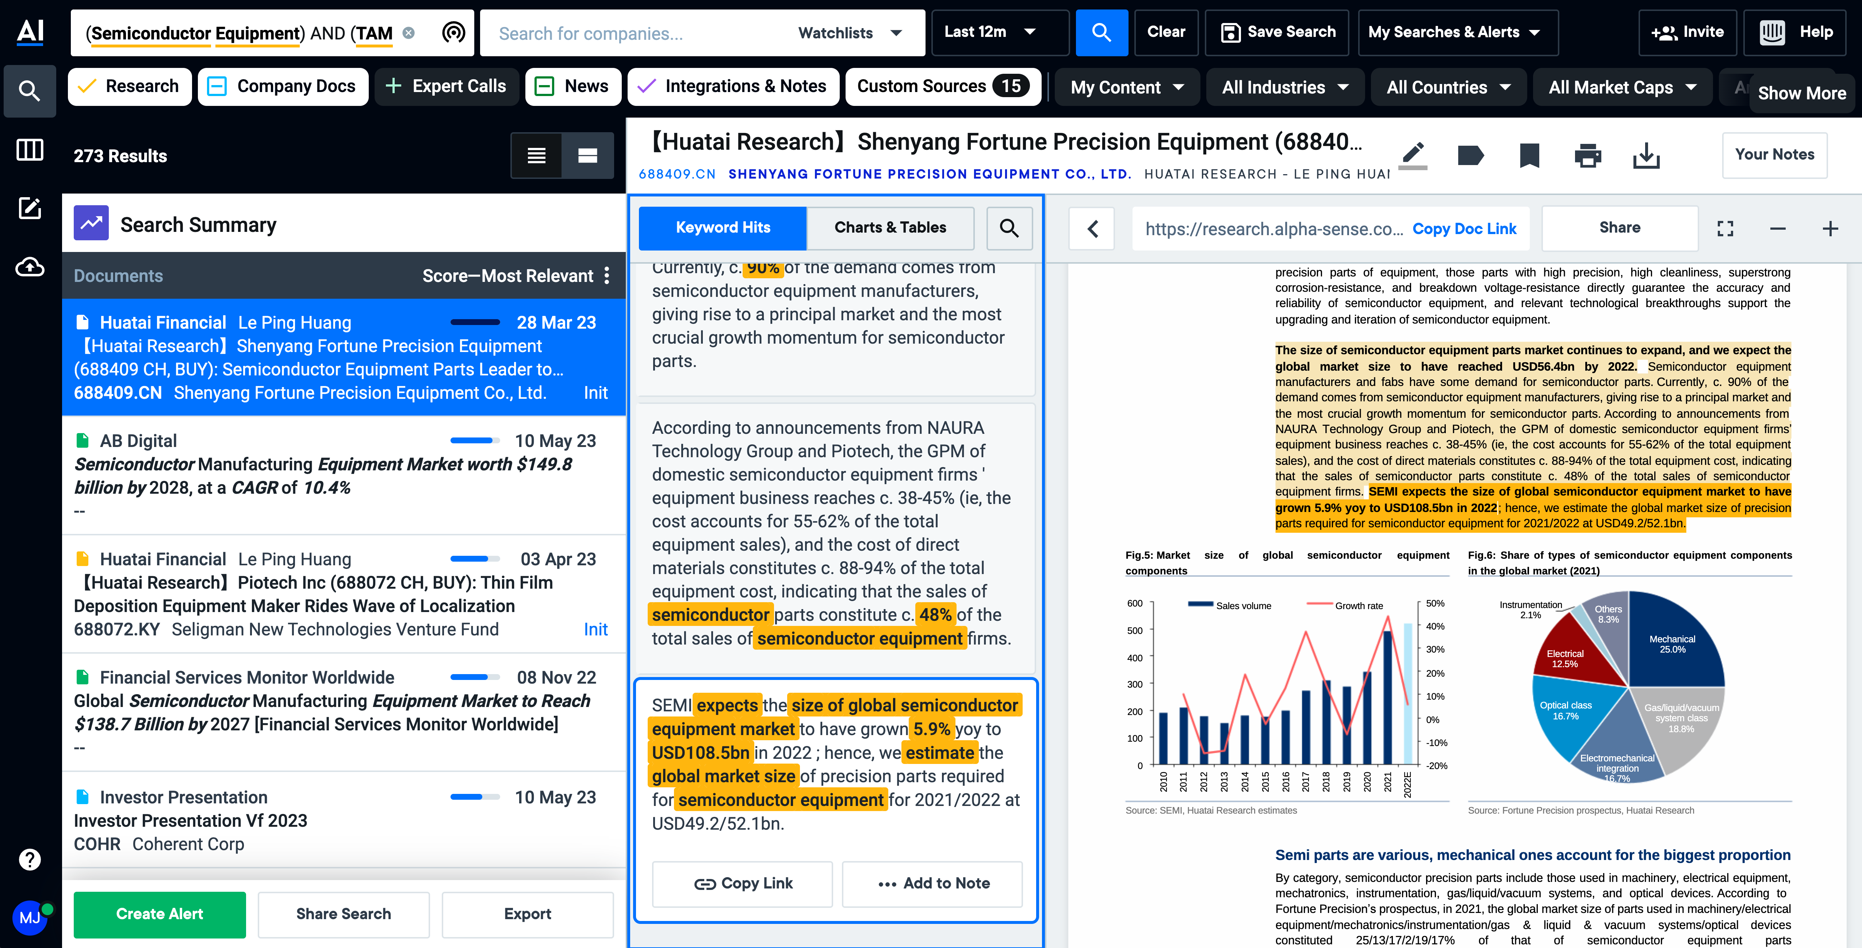The image size is (1862, 948).
Task: Click the Save Search button
Action: click(1277, 33)
